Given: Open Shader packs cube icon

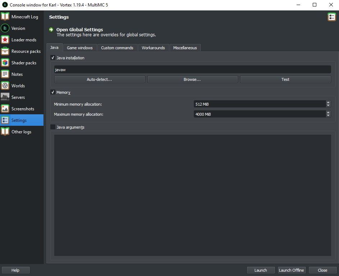Looking at the screenshot, I should point(5,63).
